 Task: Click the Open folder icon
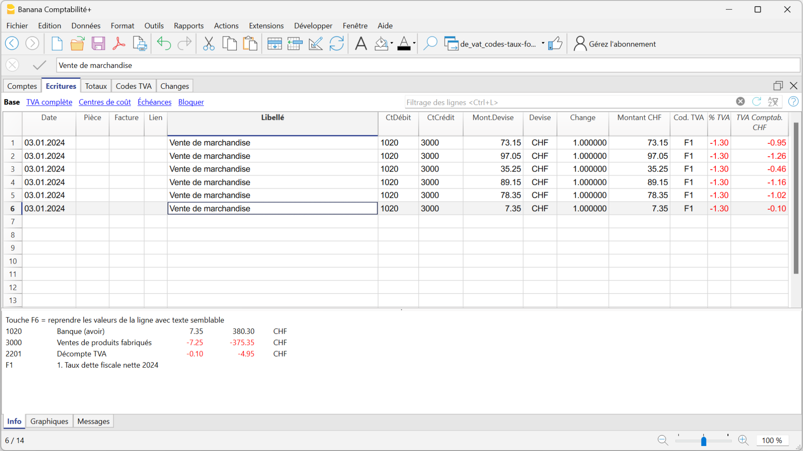tap(77, 44)
